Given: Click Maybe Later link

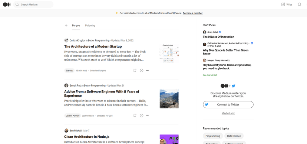Looking at the screenshot, I should coord(228,113).
